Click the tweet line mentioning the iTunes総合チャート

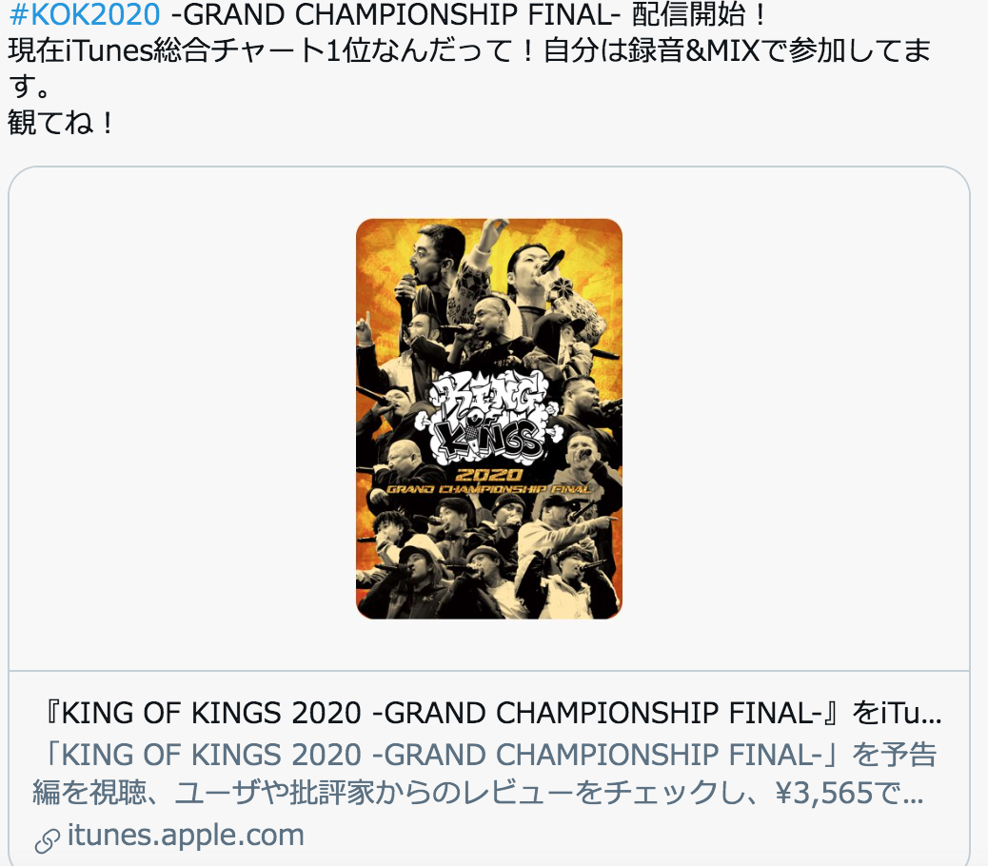click(469, 51)
